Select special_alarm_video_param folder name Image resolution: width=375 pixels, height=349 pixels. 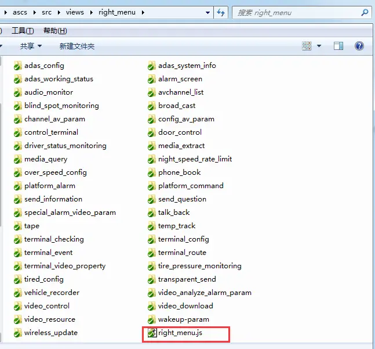tap(70, 213)
